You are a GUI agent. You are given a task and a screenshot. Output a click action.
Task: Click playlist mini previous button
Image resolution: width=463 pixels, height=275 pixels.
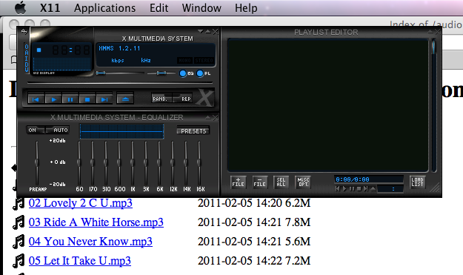[338, 188]
